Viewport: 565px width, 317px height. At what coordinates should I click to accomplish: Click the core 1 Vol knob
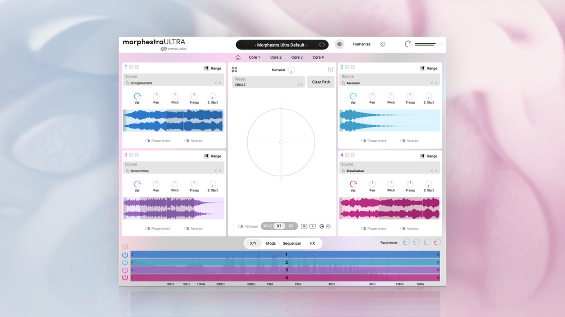(x=137, y=96)
